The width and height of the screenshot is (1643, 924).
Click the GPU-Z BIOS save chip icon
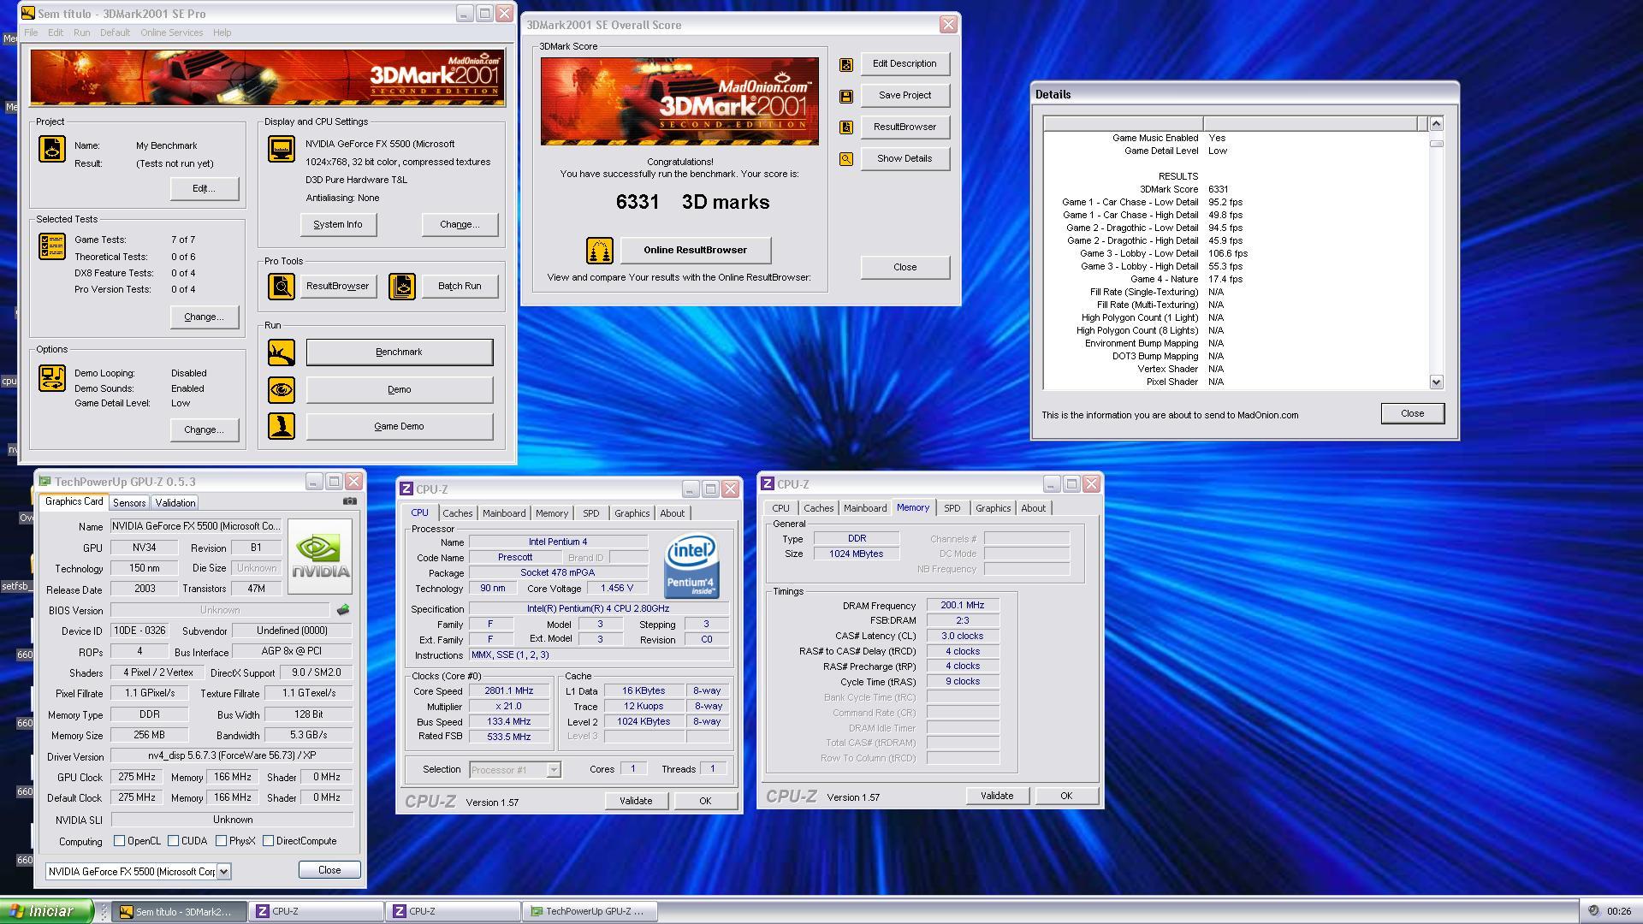(343, 610)
